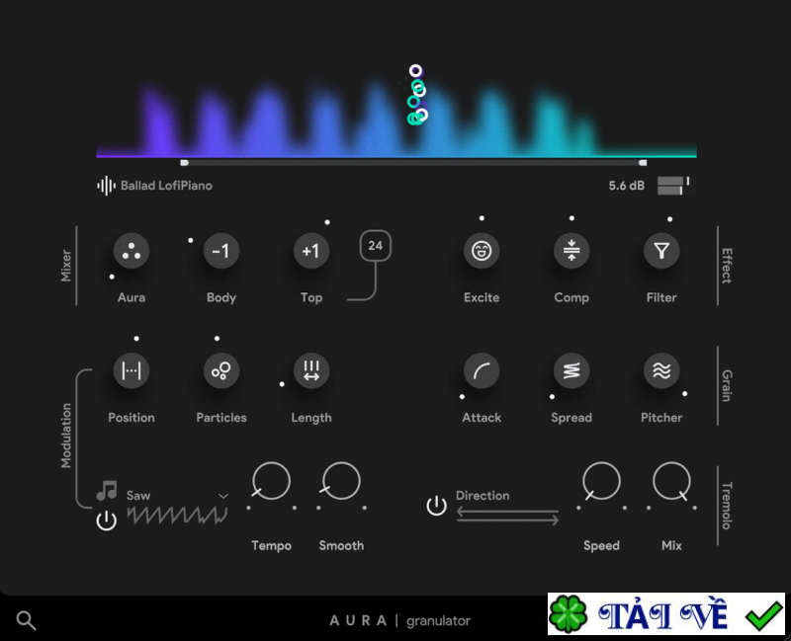The height and width of the screenshot is (641, 791).
Task: Click the Filter funnel icon knob
Action: [x=660, y=251]
